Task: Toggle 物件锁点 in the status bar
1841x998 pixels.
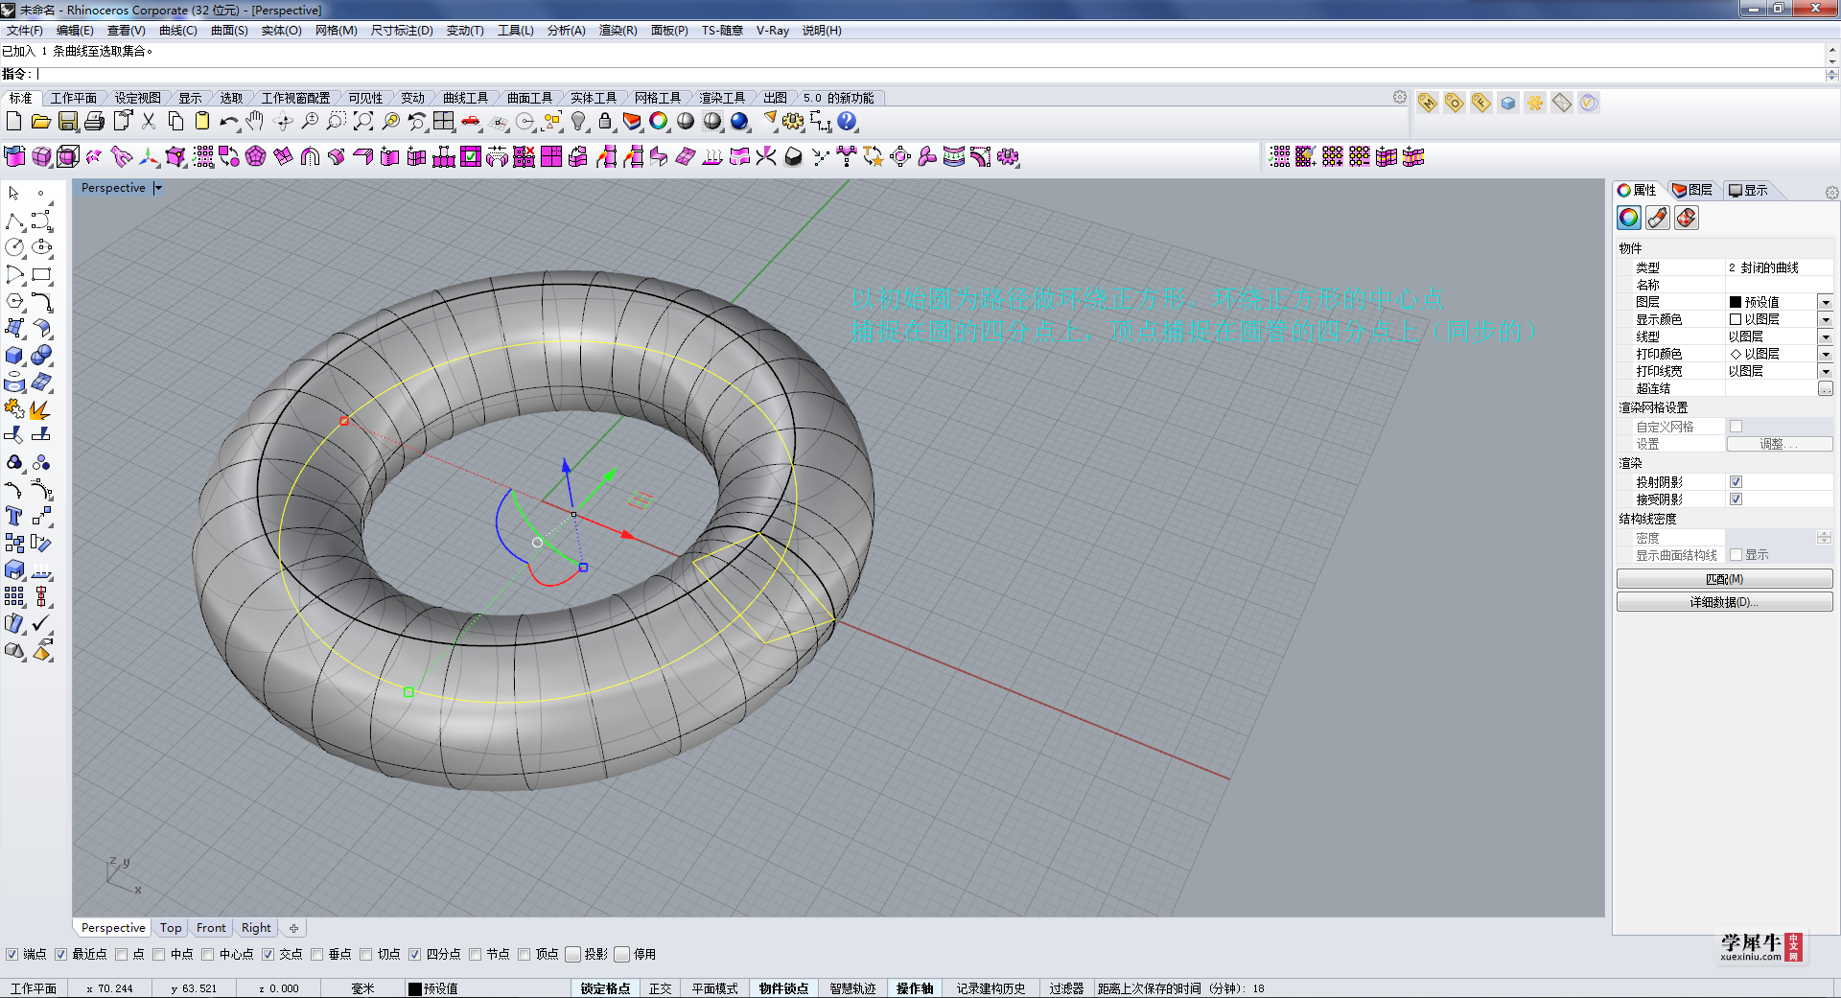Action: [783, 988]
